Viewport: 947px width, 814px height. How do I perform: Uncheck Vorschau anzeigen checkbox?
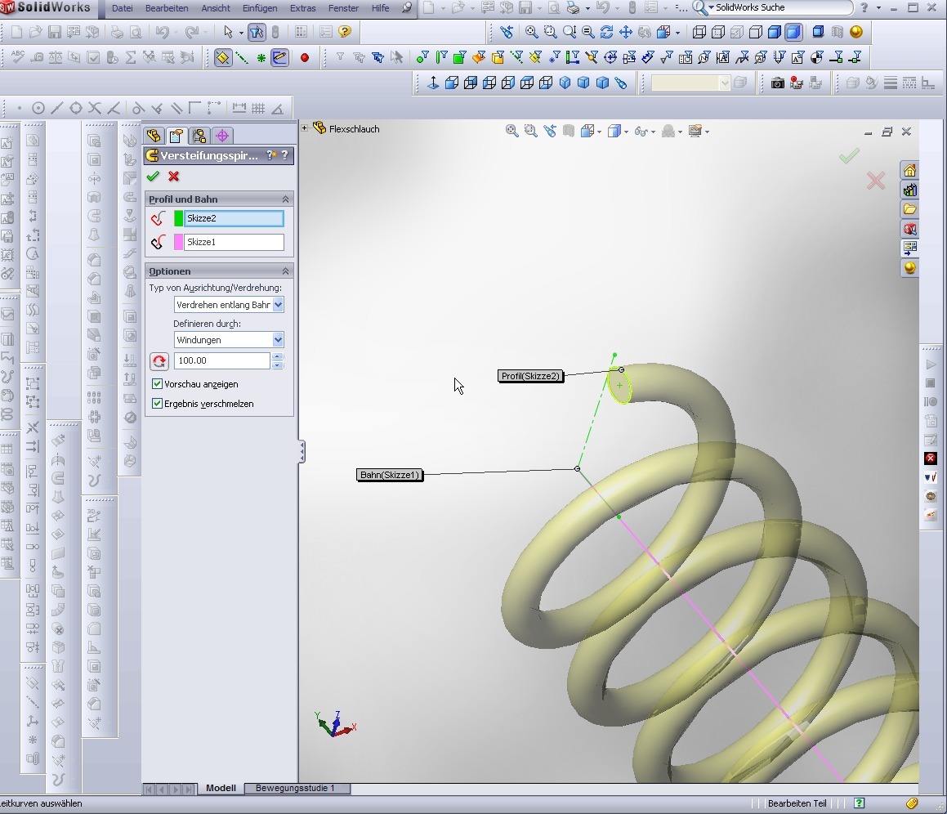(157, 384)
